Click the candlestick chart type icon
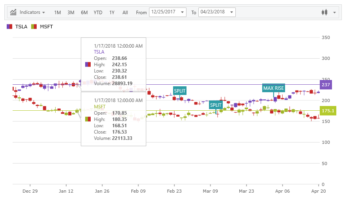 point(324,12)
